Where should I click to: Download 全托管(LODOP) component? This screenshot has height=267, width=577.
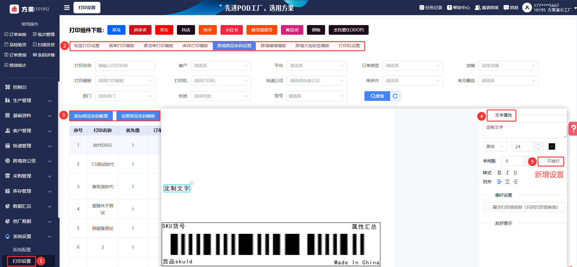[x=349, y=30]
